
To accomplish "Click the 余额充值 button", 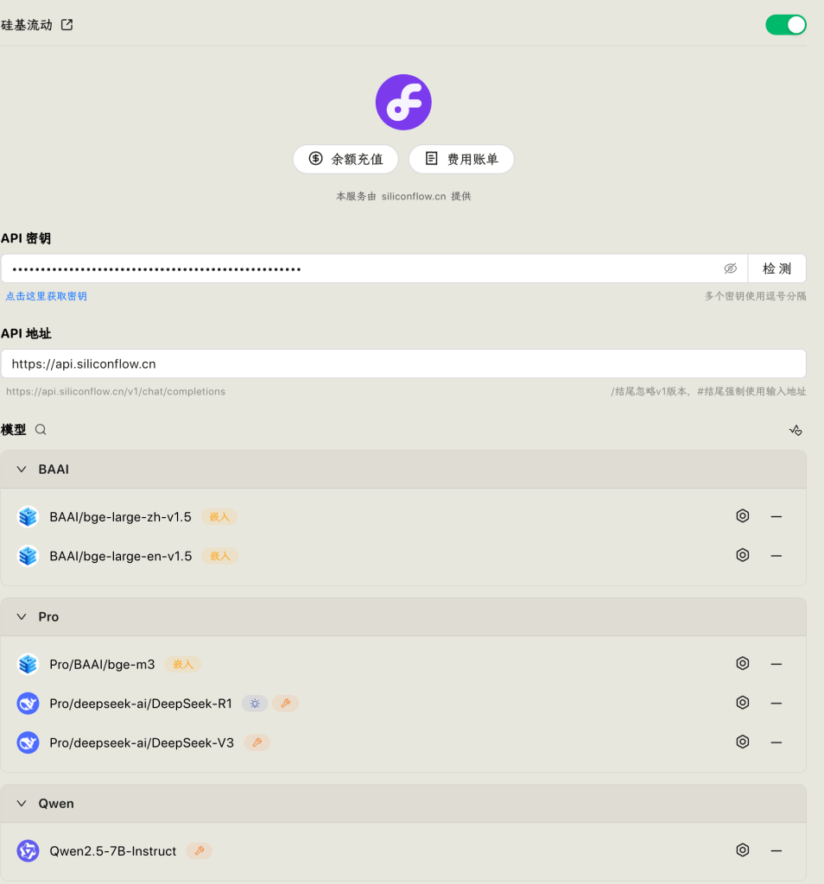I will (345, 159).
